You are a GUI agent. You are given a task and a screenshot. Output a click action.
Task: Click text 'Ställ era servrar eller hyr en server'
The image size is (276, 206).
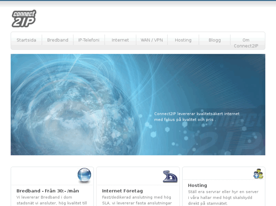point(223,192)
